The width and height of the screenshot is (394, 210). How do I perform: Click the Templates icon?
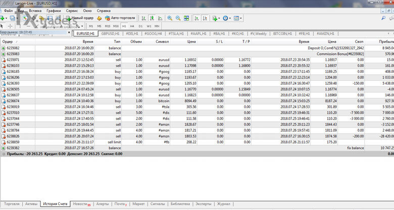pyautogui.click(x=236, y=18)
